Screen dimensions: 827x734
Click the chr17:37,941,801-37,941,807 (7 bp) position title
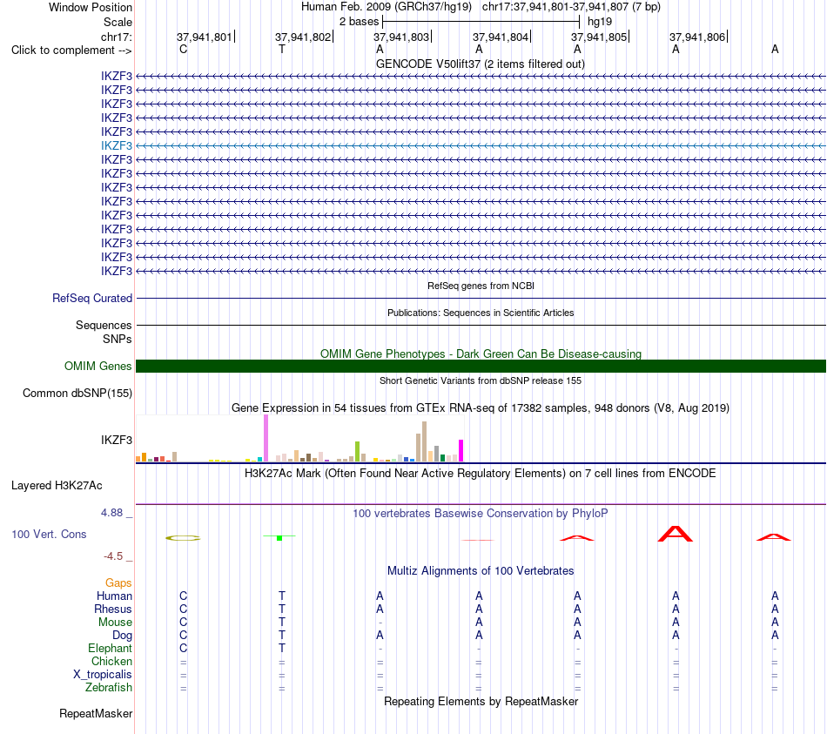click(x=571, y=7)
